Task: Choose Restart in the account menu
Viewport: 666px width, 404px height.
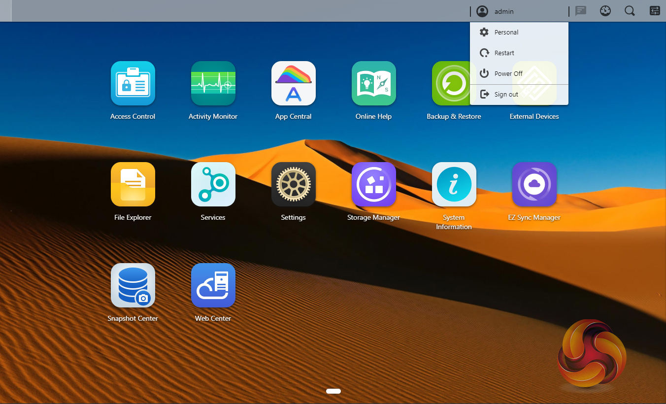Action: click(519, 53)
